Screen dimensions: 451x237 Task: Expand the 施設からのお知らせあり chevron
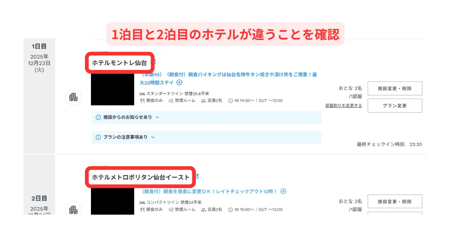click(157, 117)
